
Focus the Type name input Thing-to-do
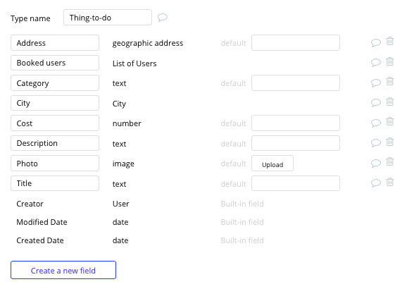[108, 18]
